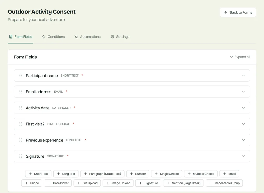The height and width of the screenshot is (193, 264).
Task: Switch to the Conditions tab
Action: point(53,37)
